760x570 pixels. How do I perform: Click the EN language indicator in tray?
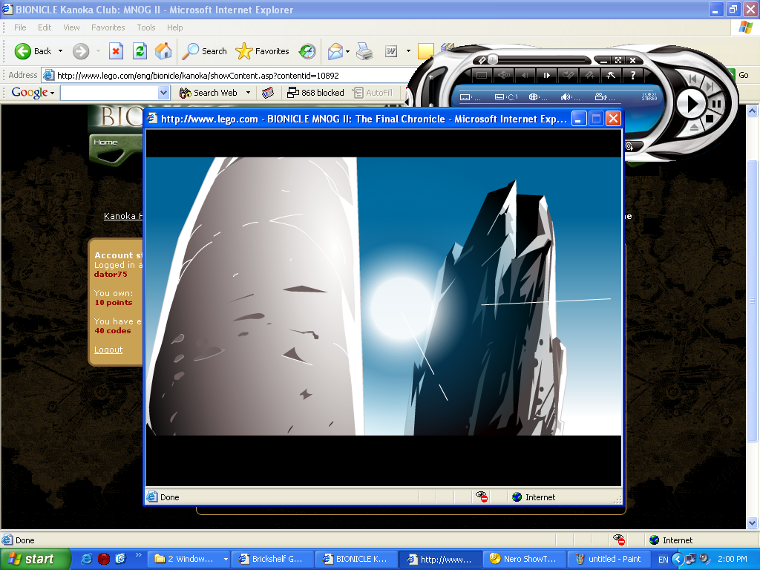point(663,560)
